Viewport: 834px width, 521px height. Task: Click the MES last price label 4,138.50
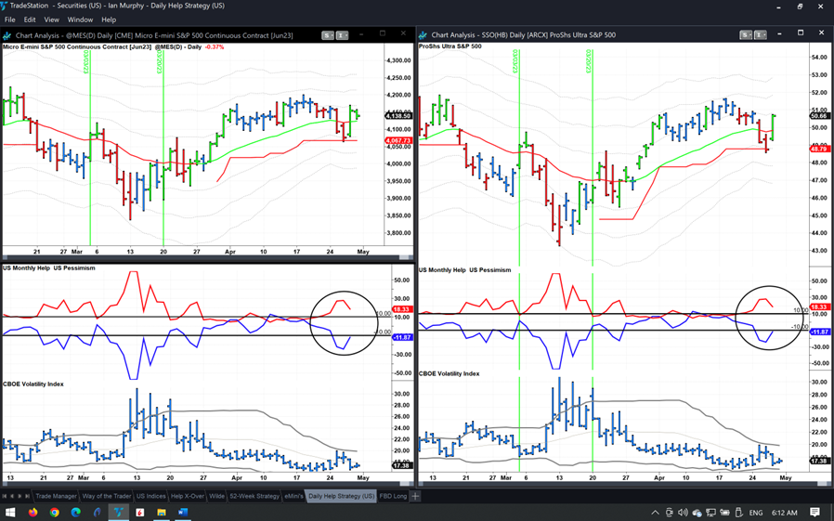[397, 116]
